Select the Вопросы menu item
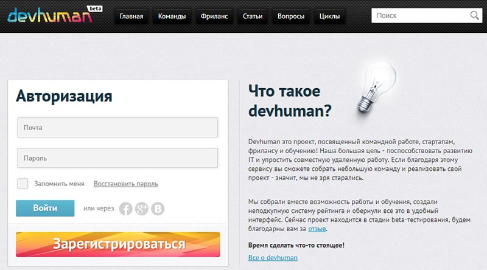Image resolution: width=487 pixels, height=270 pixels. [291, 16]
